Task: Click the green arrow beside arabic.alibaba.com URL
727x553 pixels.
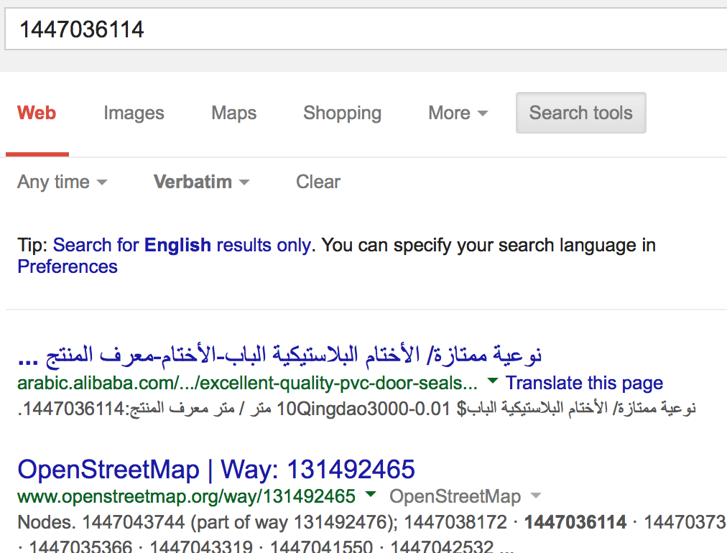Action: coord(492,381)
